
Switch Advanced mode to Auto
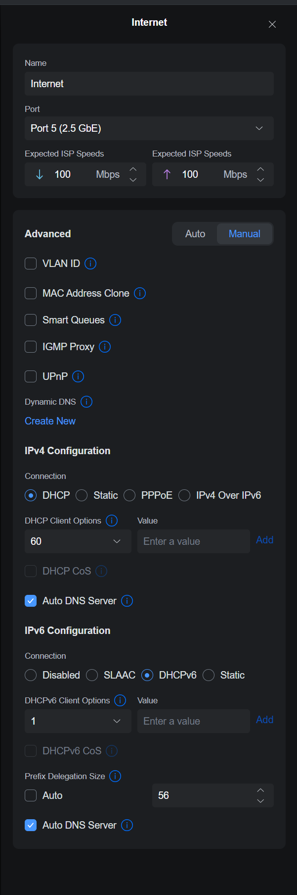coord(195,234)
